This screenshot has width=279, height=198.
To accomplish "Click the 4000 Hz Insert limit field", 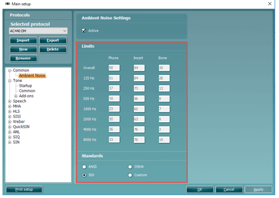I will 139,130.
